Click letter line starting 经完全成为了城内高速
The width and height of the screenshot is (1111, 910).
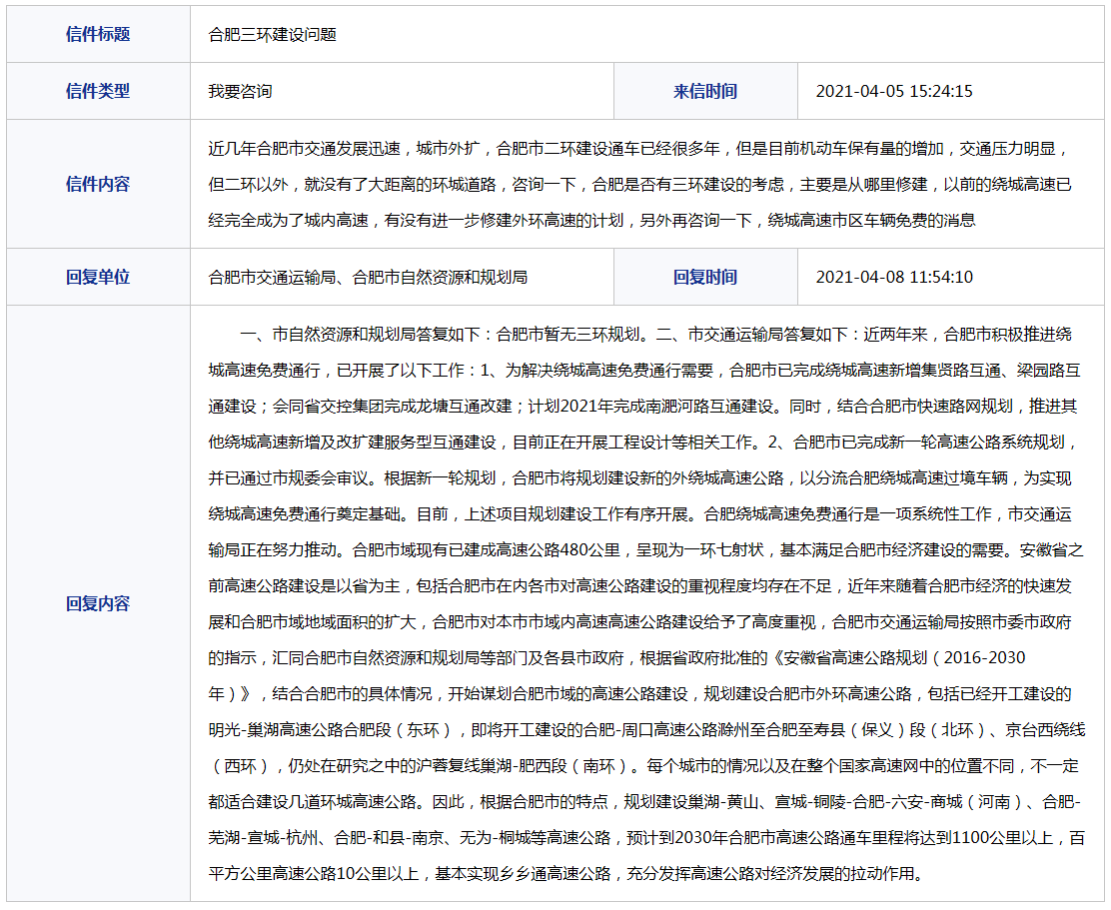[x=591, y=221]
